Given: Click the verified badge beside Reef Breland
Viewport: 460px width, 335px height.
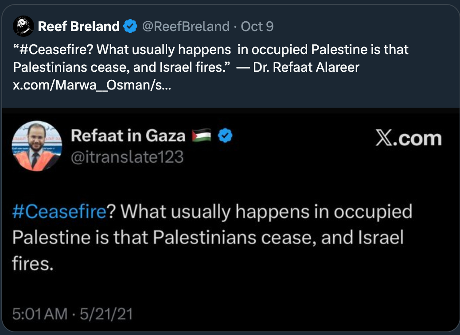Looking at the screenshot, I should [130, 27].
